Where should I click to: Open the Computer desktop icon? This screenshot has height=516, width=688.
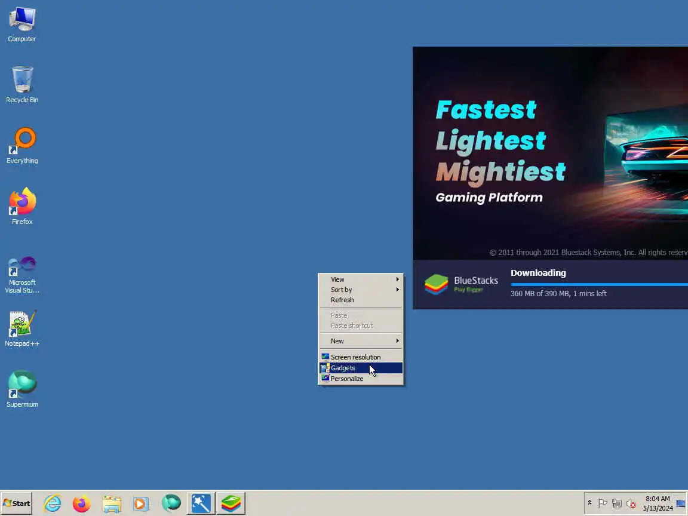coord(22,24)
